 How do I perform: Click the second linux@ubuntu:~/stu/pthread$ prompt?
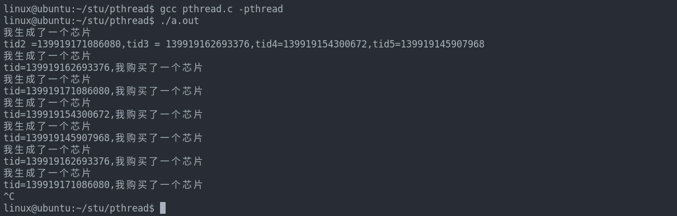[x=79, y=21]
